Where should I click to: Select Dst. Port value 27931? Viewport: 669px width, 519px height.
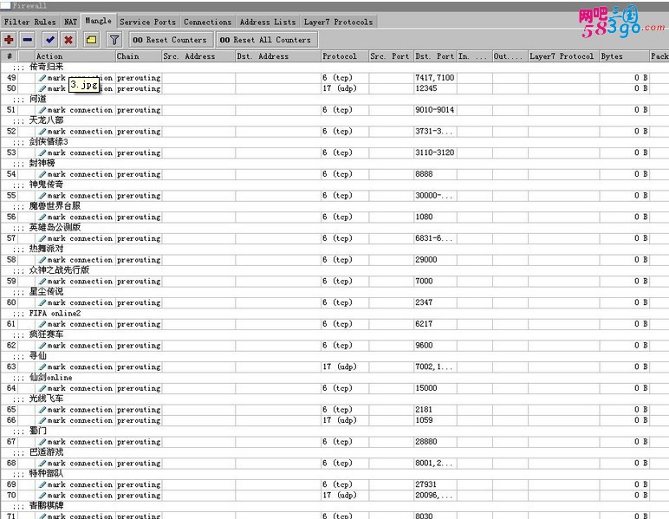(x=425, y=484)
